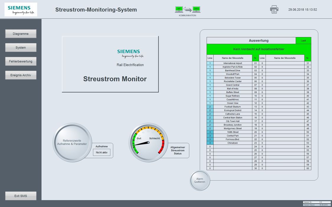Viewport: 332px width, 207px height.
Task: Click the printer icon in header
Action: point(274,9)
